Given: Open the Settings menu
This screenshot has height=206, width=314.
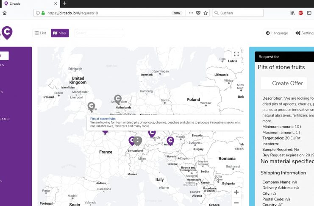Looking at the screenshot, I should click(305, 33).
